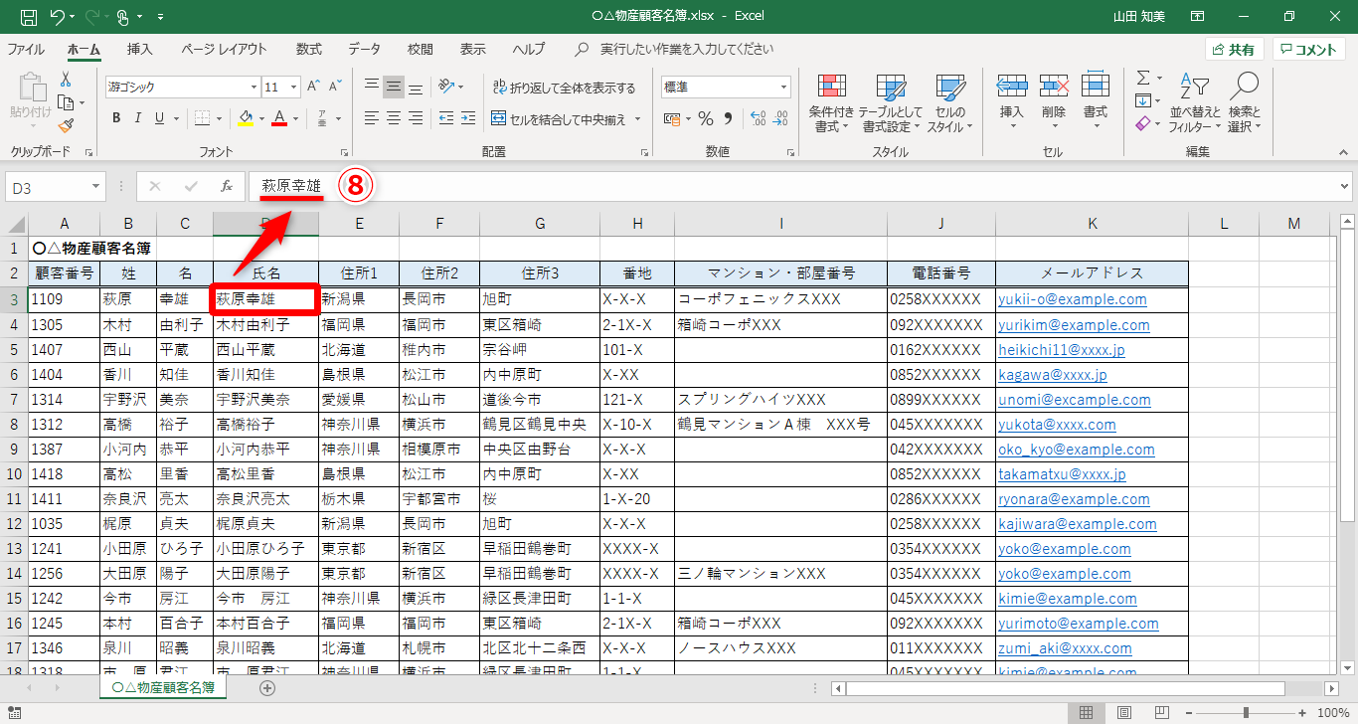This screenshot has height=724, width=1358.
Task: Select sheet tab 〇△物産顧客名簿
Action: [165, 687]
